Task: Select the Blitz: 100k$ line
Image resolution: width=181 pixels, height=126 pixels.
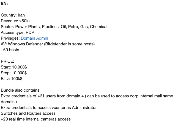Action: 12,79
